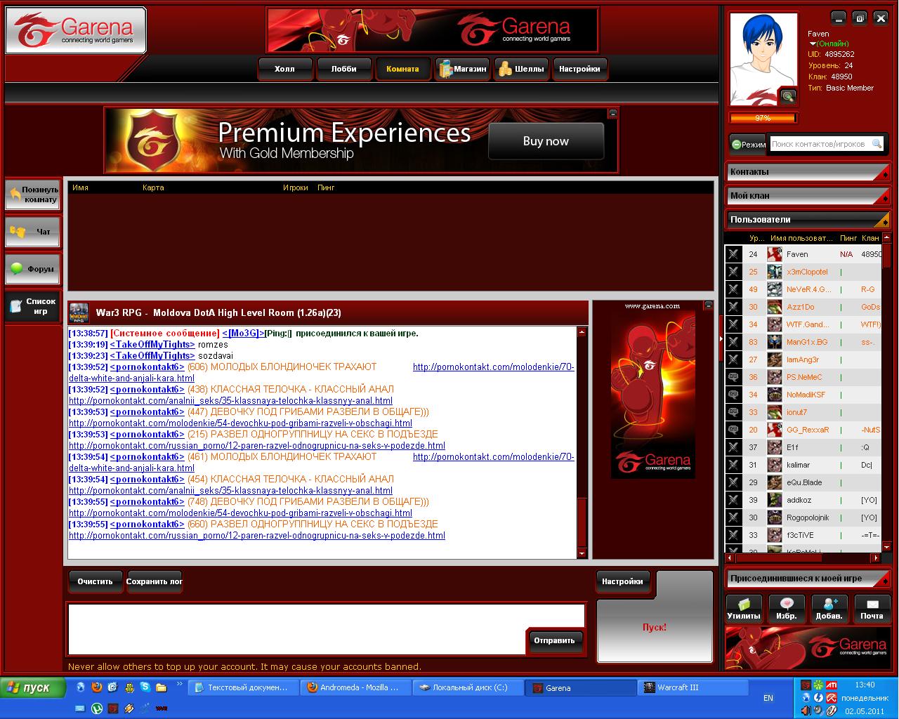
Task: Open the Форум forum sidebar button
Action: tap(32, 269)
